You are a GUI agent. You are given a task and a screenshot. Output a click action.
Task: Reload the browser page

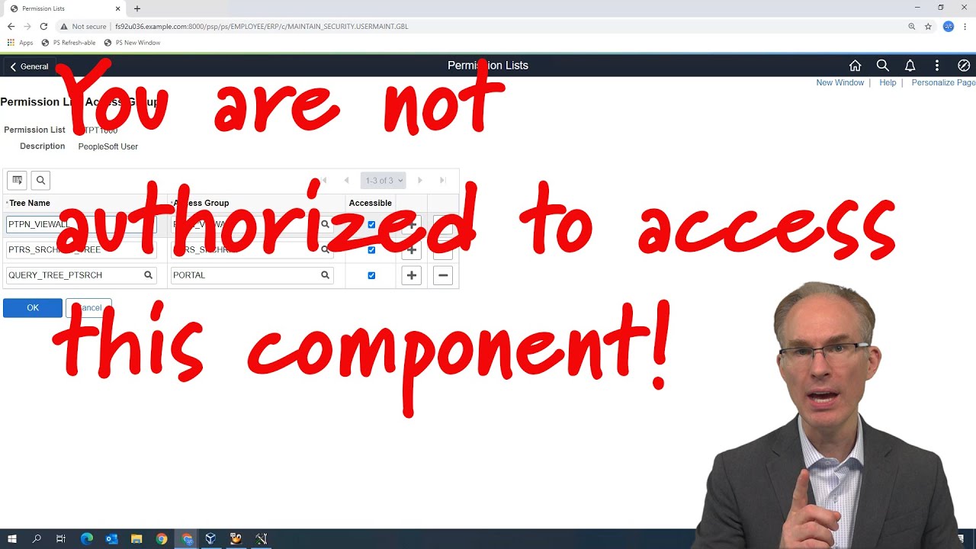click(43, 26)
